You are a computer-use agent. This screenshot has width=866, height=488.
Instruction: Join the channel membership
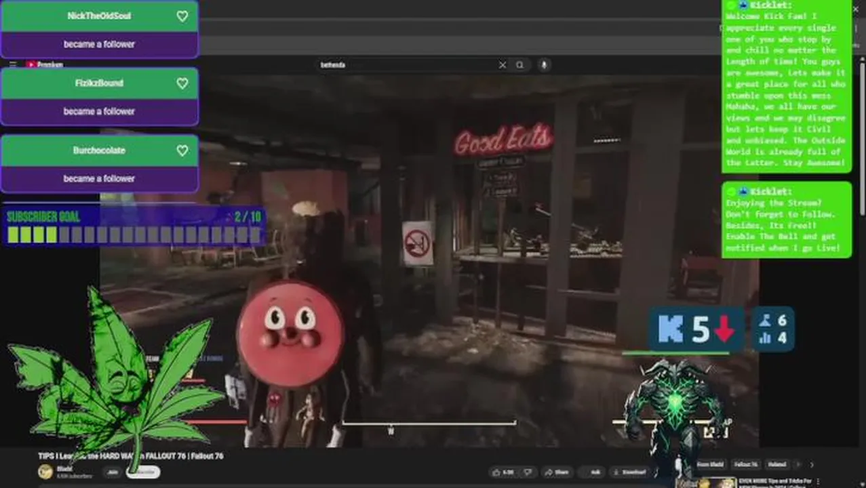(x=112, y=472)
